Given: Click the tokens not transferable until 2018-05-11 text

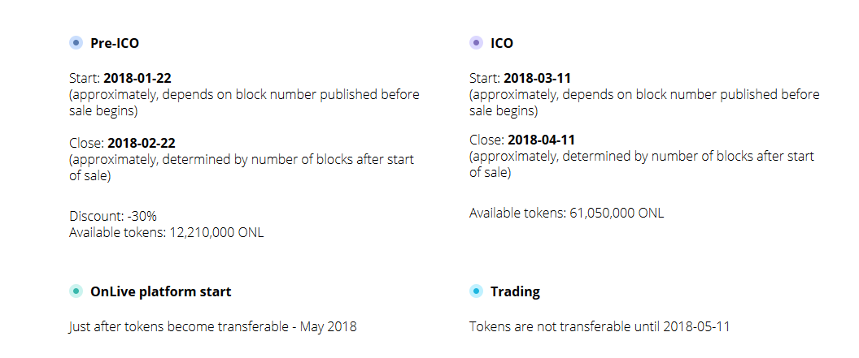Looking at the screenshot, I should (600, 327).
